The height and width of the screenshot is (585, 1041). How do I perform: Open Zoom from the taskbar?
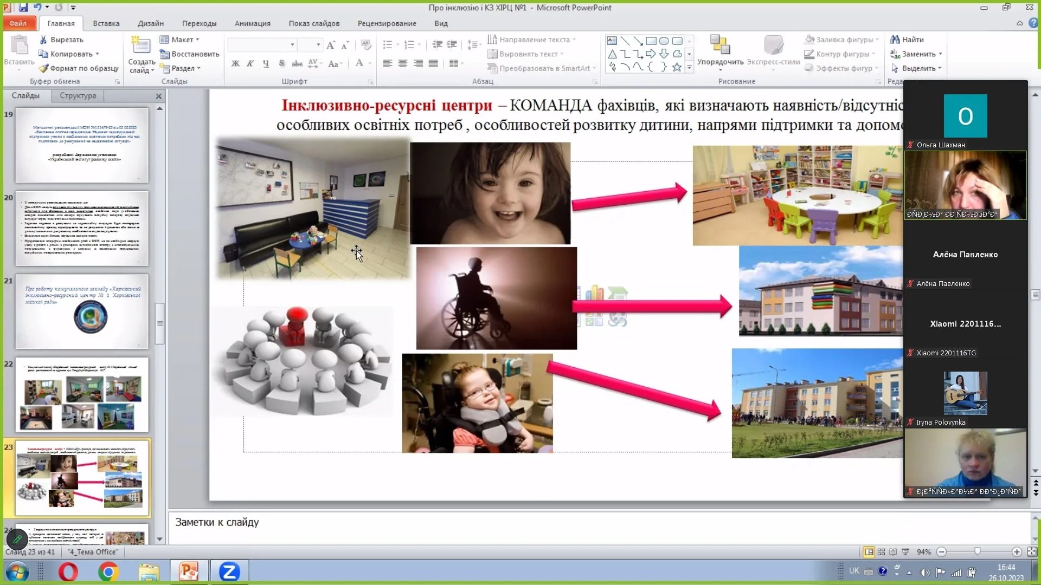point(229,571)
